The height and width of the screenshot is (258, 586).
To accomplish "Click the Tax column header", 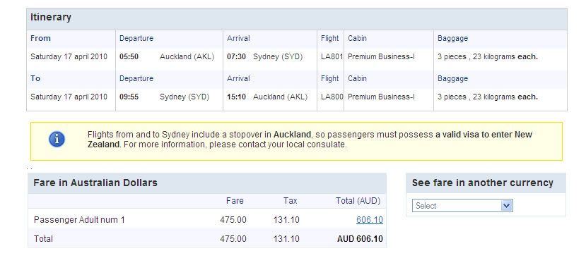I will coord(290,201).
